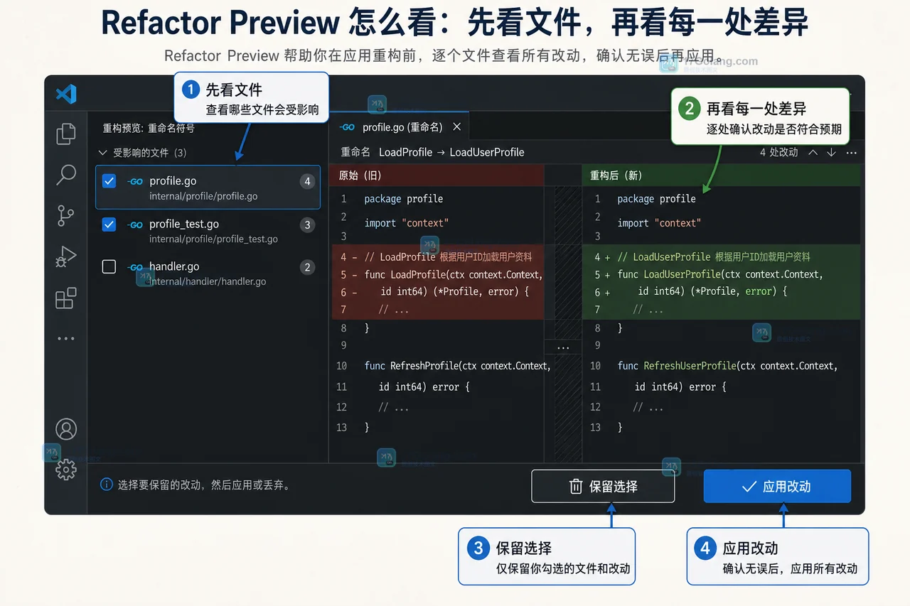Screen dimensions: 910x606
Task: Click the 重命名 LoadProfile → LoadUserProfile breadcrumb
Action: click(432, 152)
